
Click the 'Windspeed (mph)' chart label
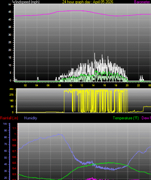point(26,2)
